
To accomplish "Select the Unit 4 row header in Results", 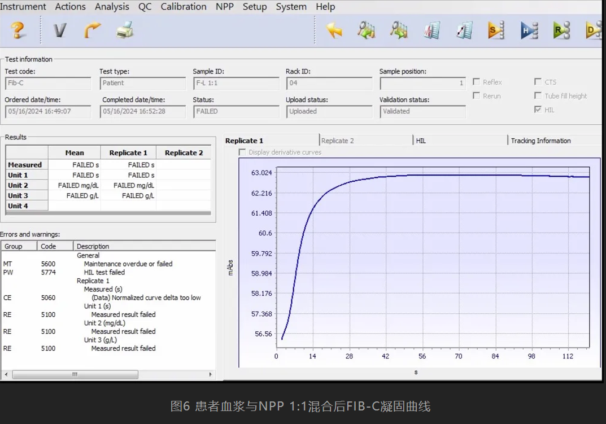I will [27, 206].
